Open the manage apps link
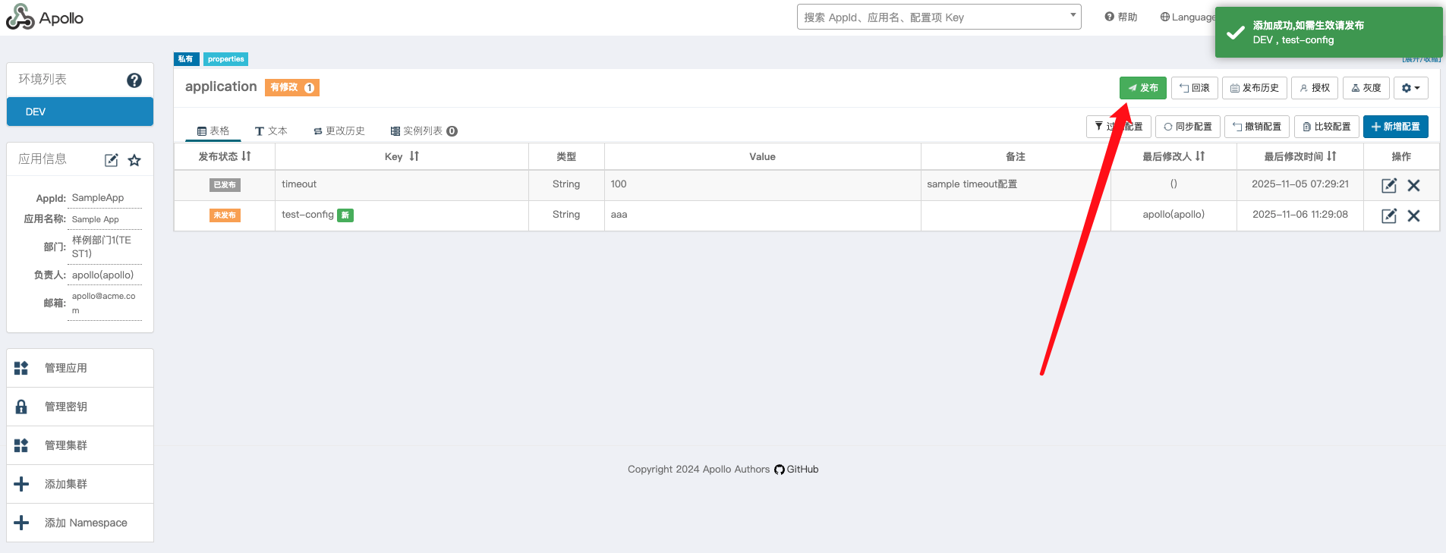 (80, 368)
